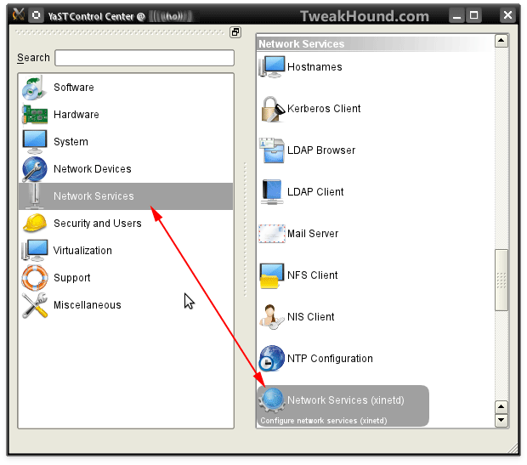Launch Mail Server envelope icon
The height and width of the screenshot is (465, 527).
click(272, 234)
